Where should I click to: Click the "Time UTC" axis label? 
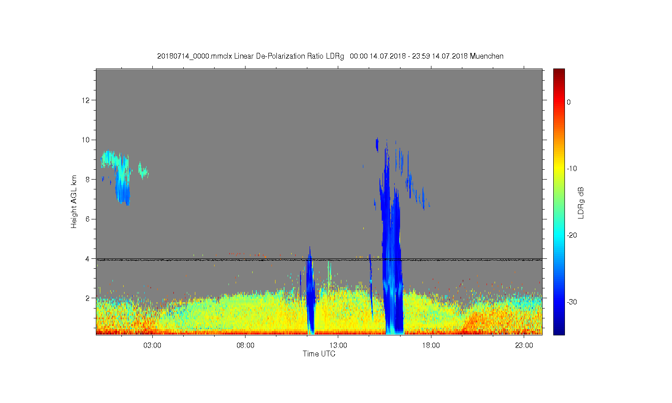(319, 354)
